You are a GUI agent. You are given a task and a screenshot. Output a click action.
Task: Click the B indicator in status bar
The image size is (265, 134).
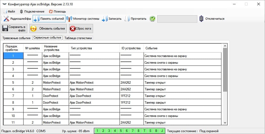(156, 131)
